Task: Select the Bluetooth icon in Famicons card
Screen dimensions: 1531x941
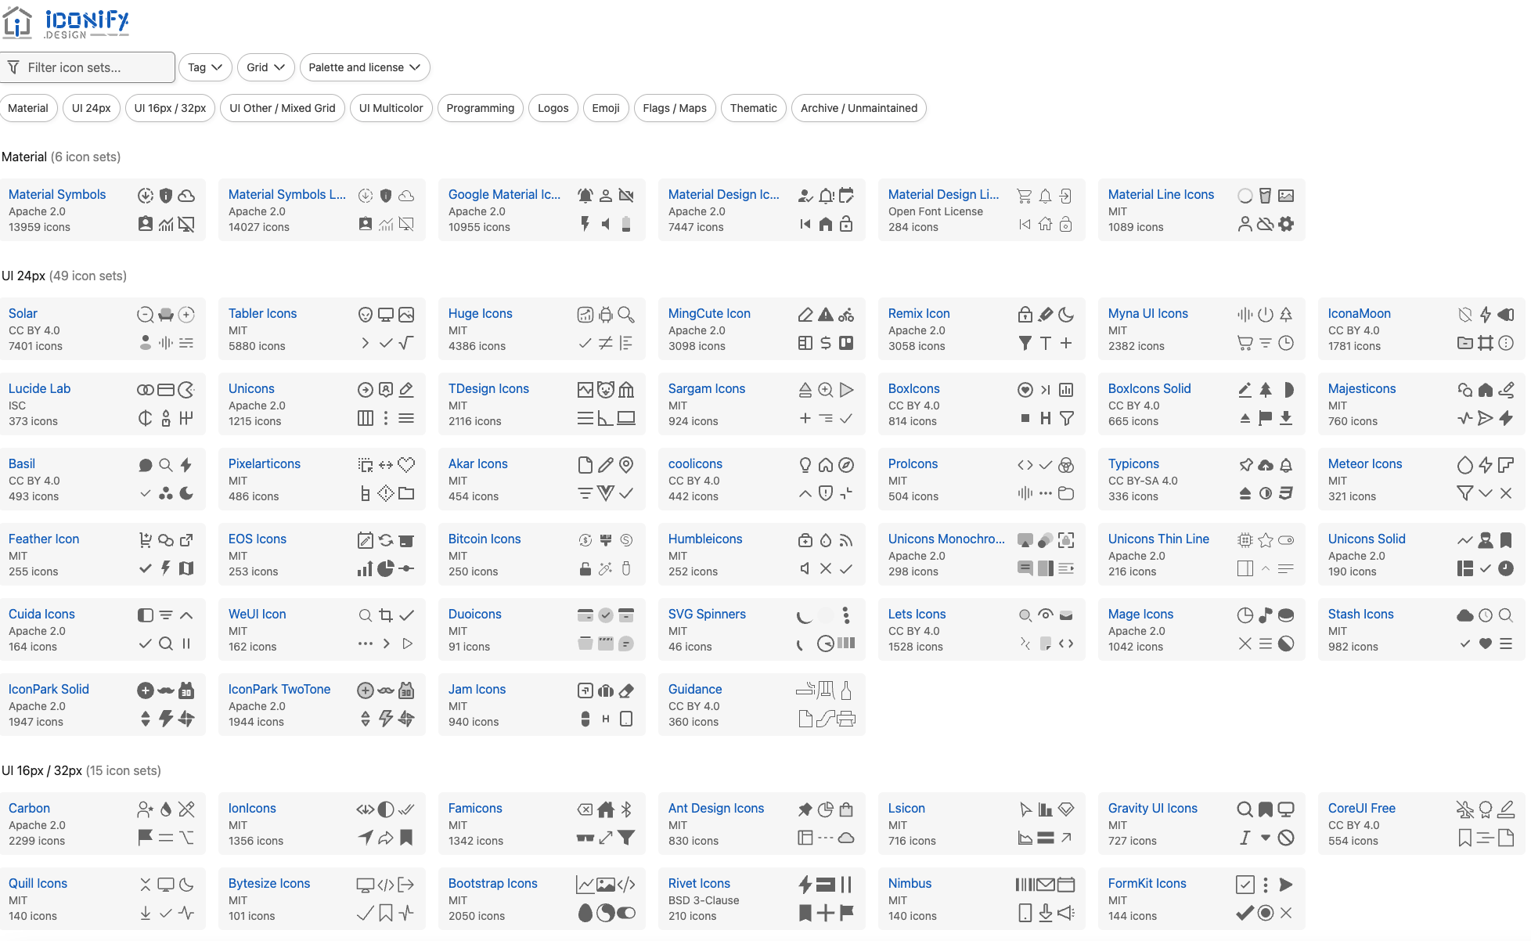Action: coord(626,809)
